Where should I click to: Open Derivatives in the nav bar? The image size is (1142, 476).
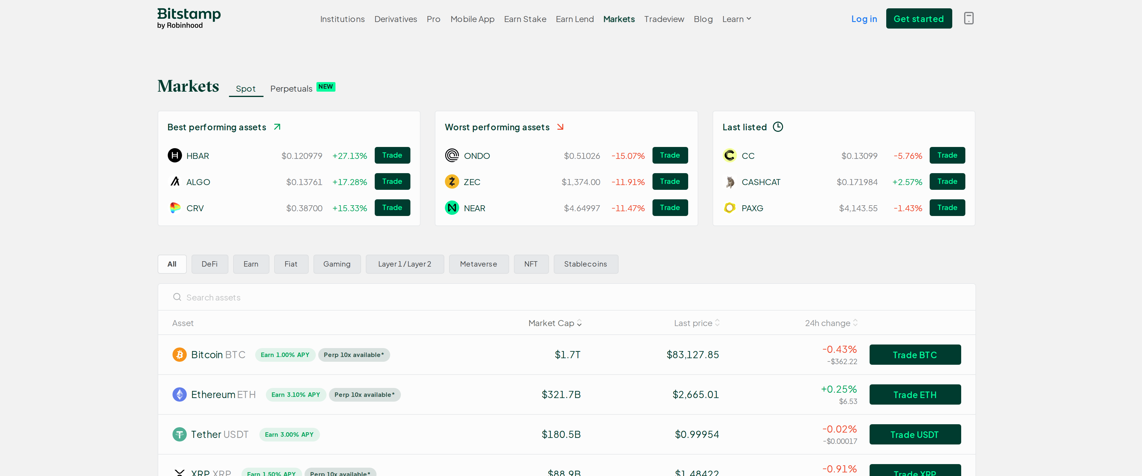coord(396,19)
